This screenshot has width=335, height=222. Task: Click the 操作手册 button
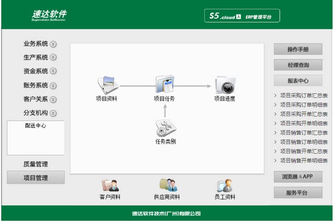point(298,49)
